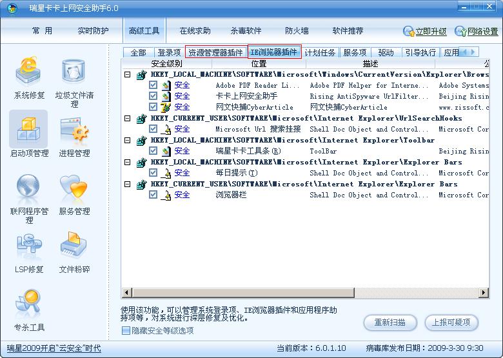Image resolution: width=503 pixels, height=358 pixels.
Task: Open the 软件推荐 main tab
Action: click(x=348, y=31)
